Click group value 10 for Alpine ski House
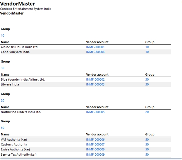The image size is (182, 160). tap(147, 47)
